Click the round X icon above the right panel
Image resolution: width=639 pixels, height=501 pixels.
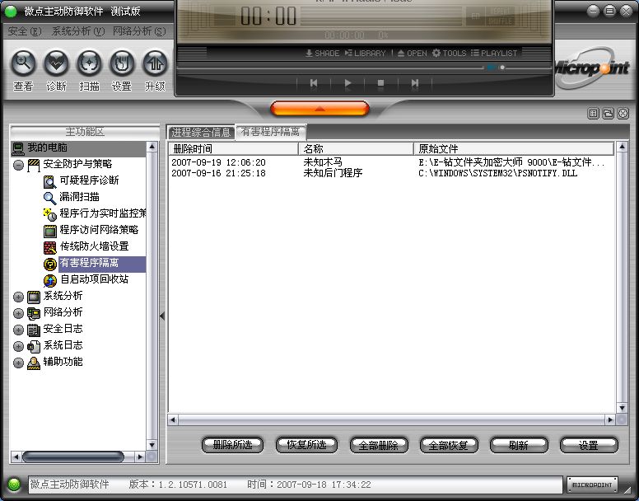point(623,114)
